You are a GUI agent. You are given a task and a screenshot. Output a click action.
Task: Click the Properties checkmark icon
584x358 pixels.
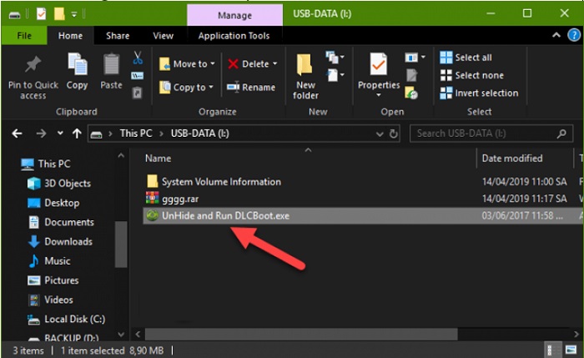tap(378, 64)
